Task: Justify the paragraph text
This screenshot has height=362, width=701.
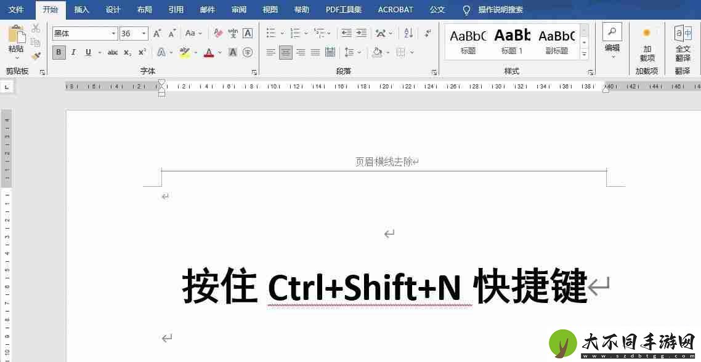Action: pyautogui.click(x=315, y=53)
